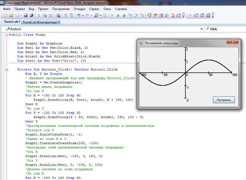Open the Navigate Backward dropdown arrow
246x180 pixels.
pos(101,15)
